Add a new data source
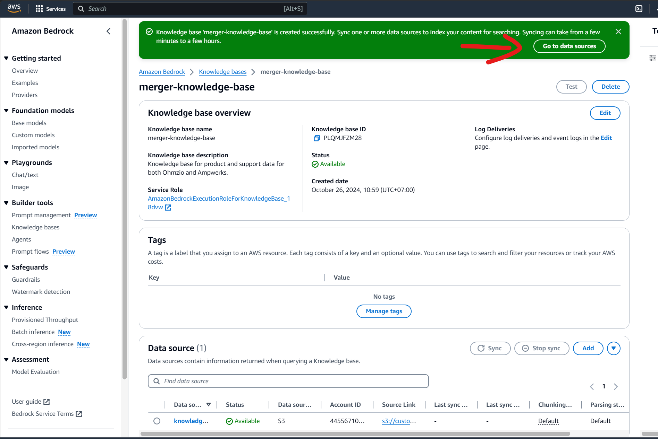The image size is (658, 439). coord(588,348)
